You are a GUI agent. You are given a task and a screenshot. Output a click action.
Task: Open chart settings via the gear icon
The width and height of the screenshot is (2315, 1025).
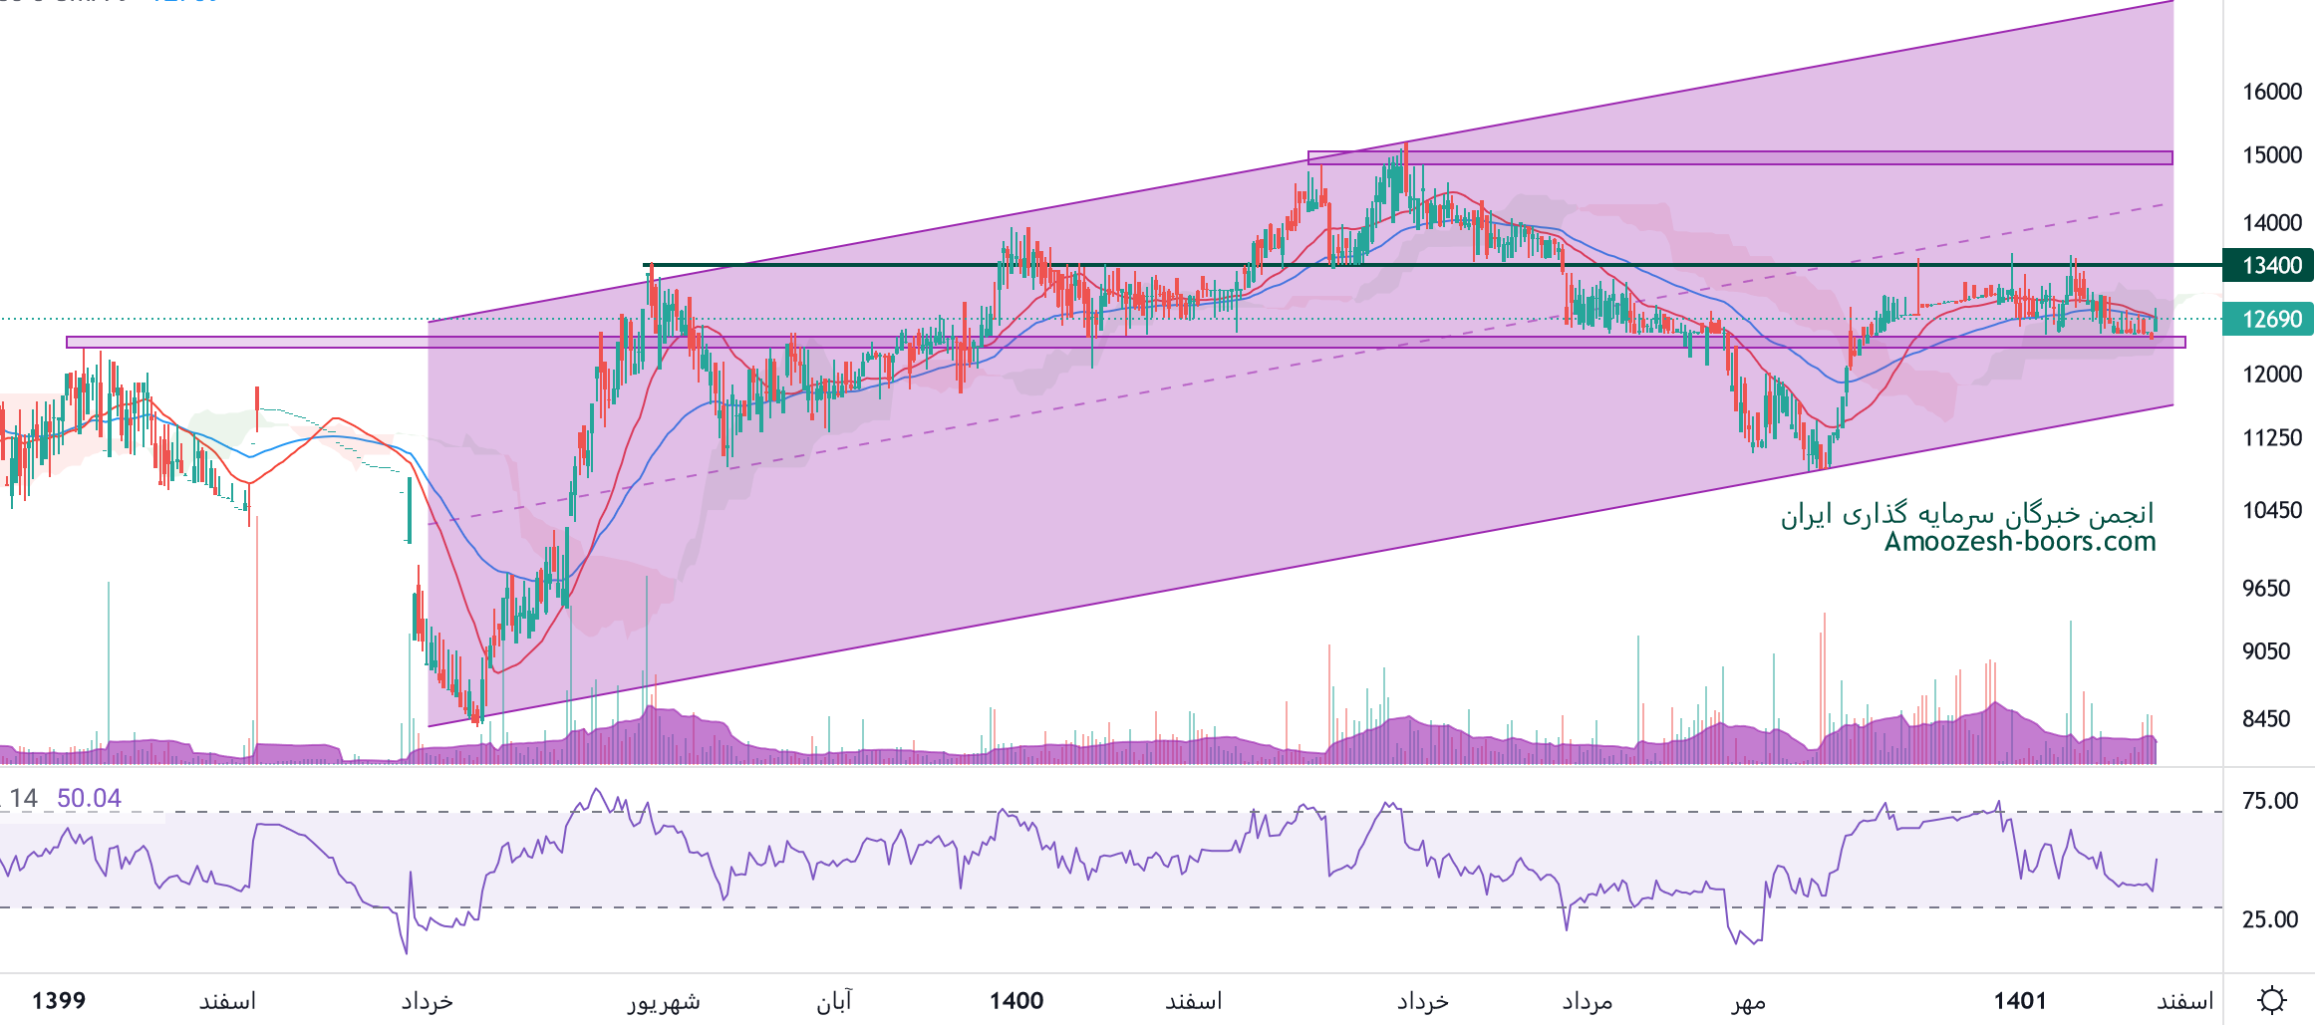coord(2271,1000)
